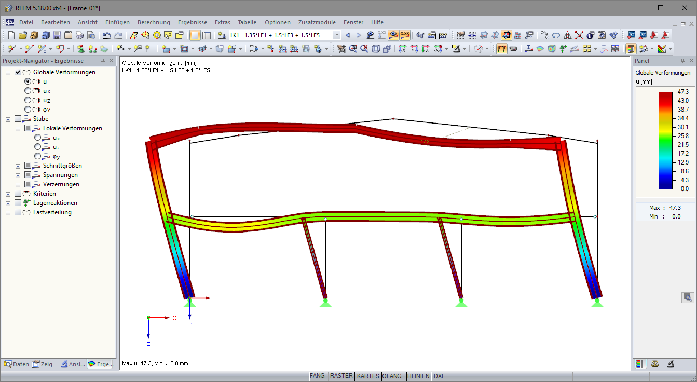The height and width of the screenshot is (382, 697).
Task: Select the global uZ radio button
Action: point(28,100)
